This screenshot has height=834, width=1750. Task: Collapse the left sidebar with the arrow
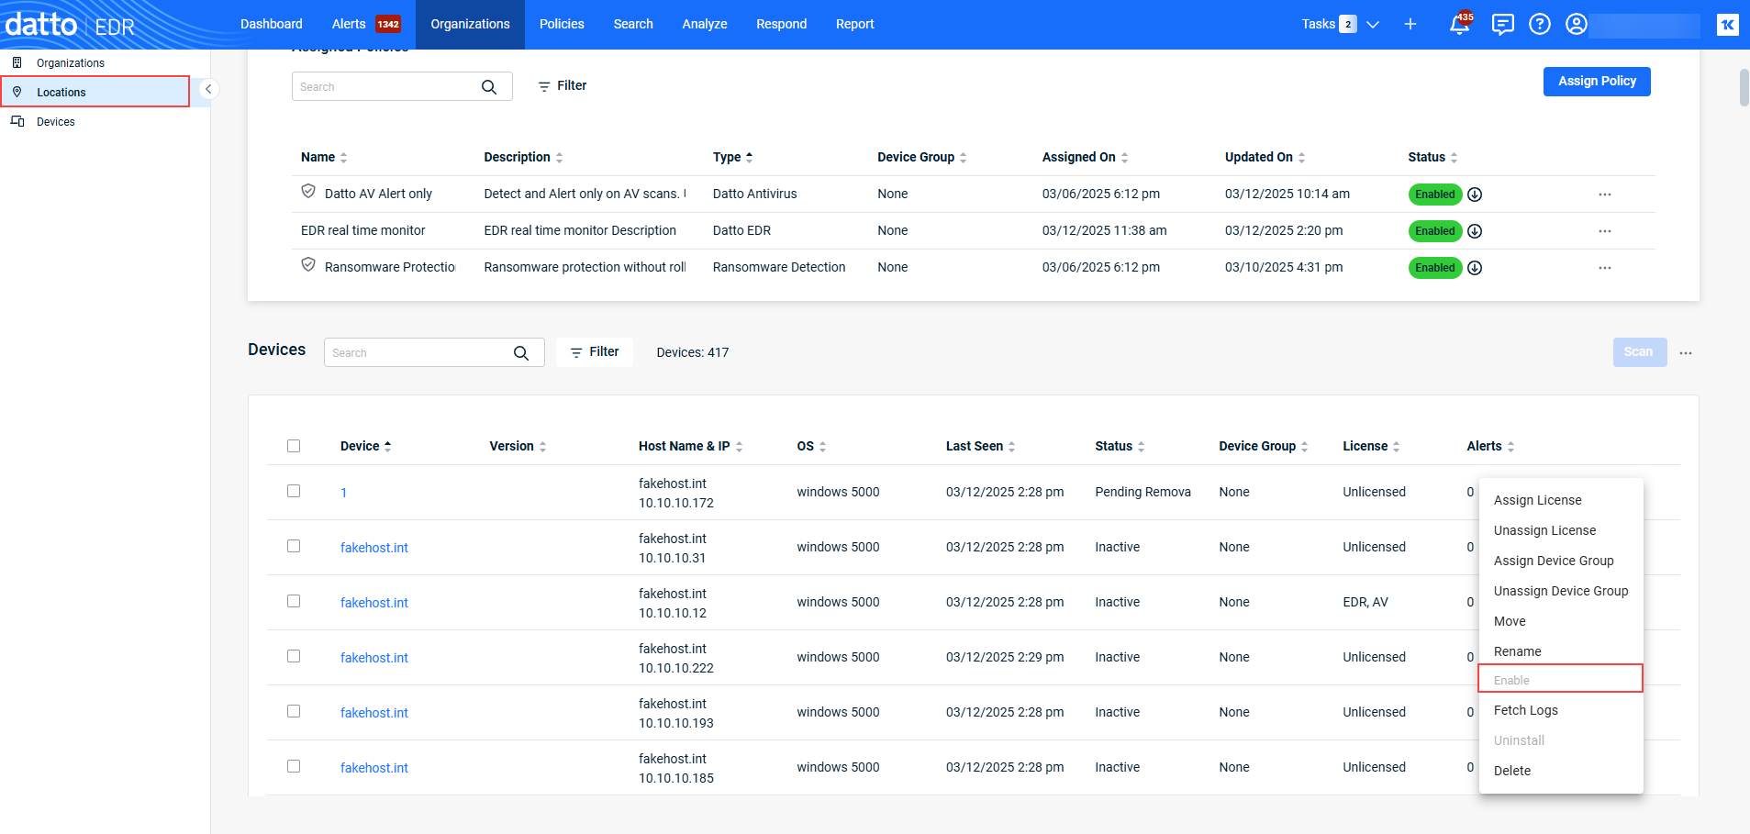pyautogui.click(x=208, y=89)
